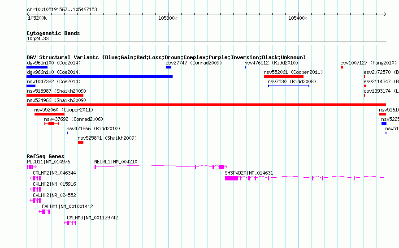Open nsv552060 (Cooper2011) variant

click(x=64, y=110)
